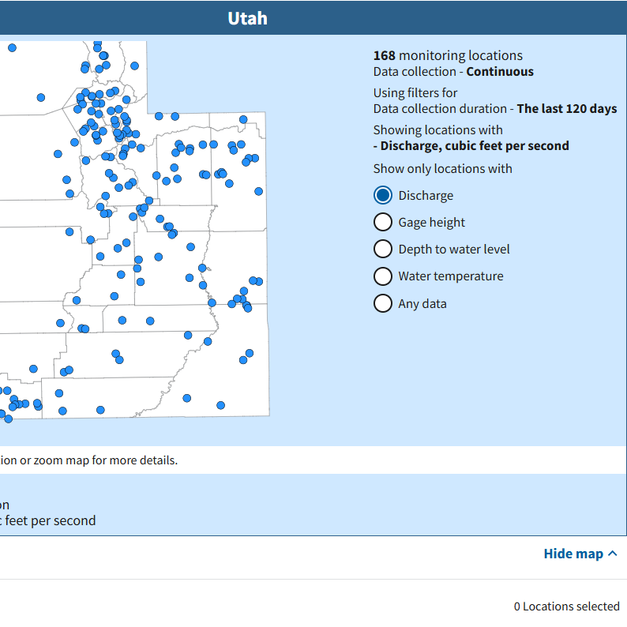Click isolated southwest marker left of county corner
The image size is (627, 627).
33,369
